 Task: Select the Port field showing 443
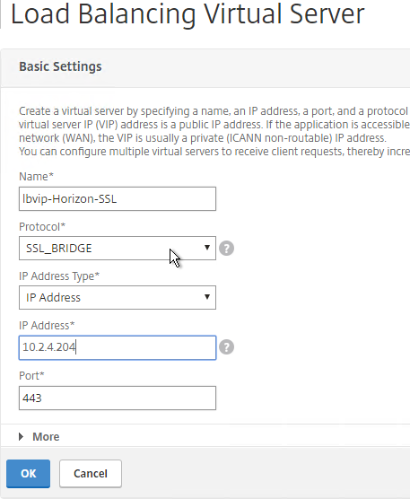[118, 398]
